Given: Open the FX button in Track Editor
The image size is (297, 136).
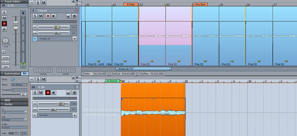Looking at the screenshot, I should (4, 62).
